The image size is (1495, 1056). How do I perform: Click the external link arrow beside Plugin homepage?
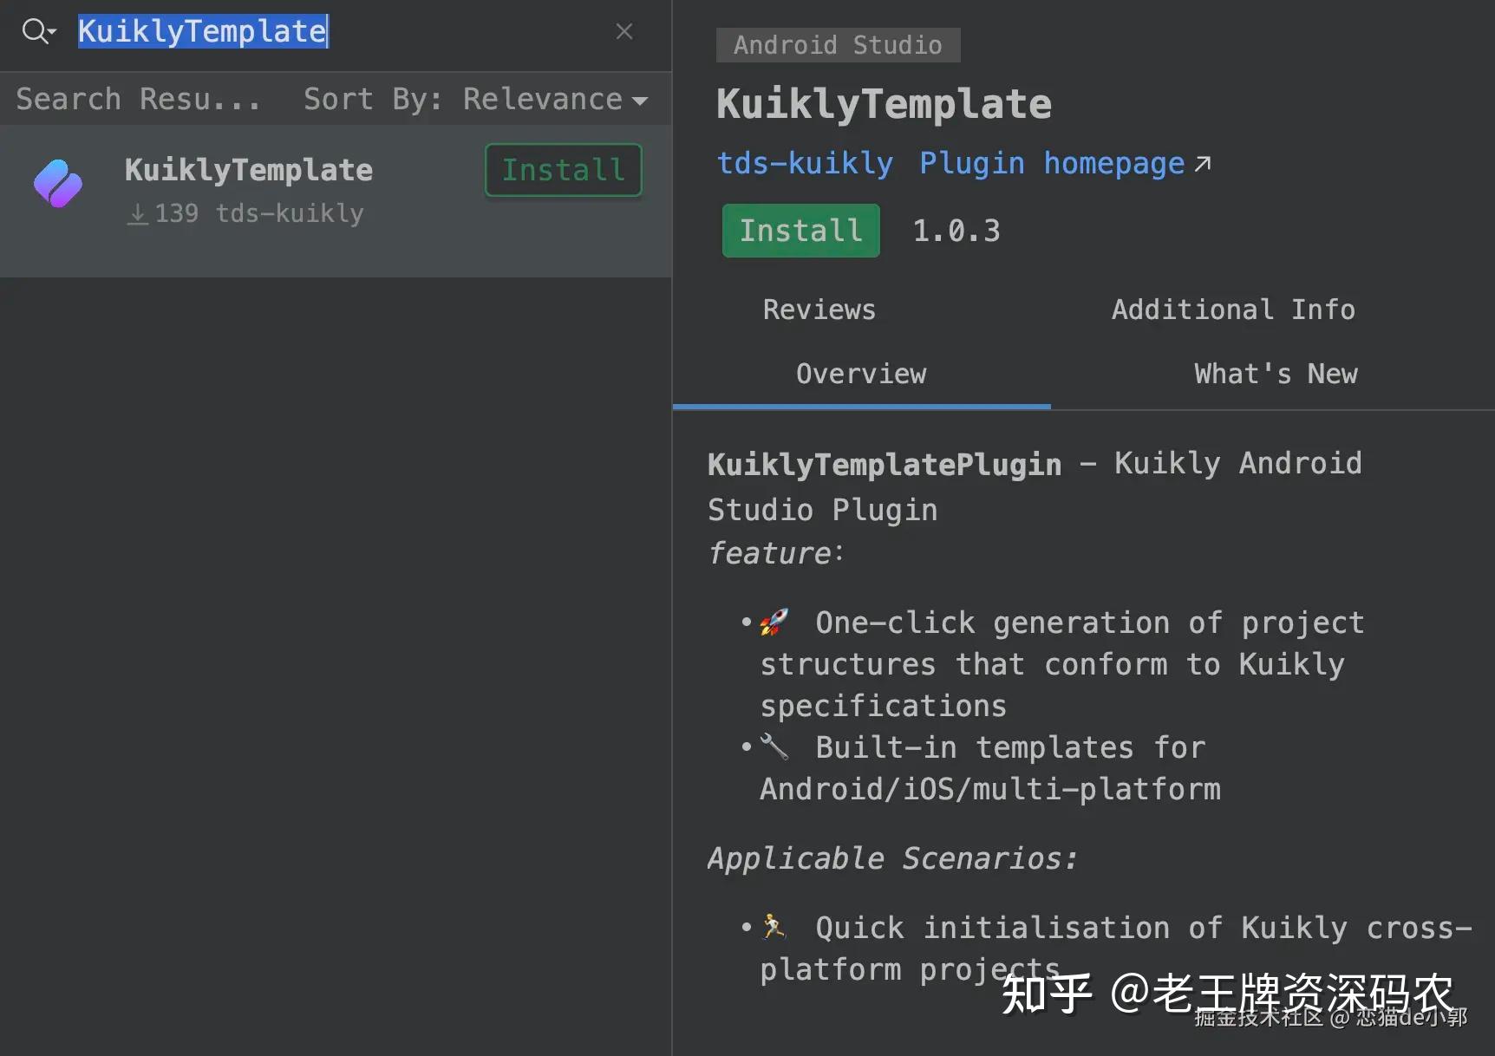point(1204,163)
